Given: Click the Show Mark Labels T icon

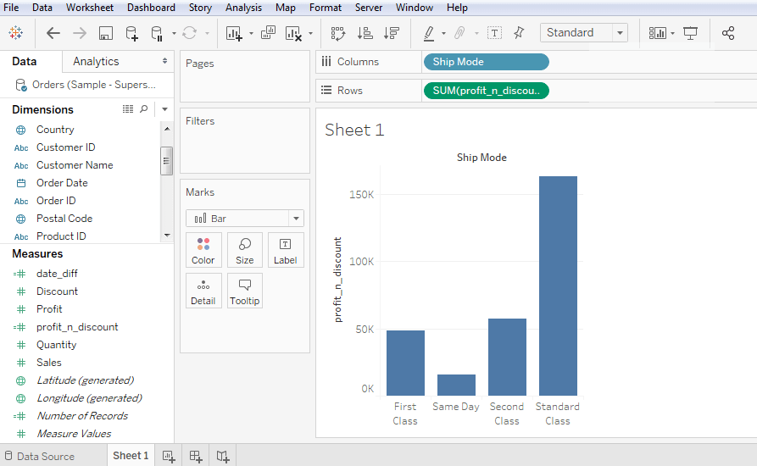Looking at the screenshot, I should (x=494, y=33).
